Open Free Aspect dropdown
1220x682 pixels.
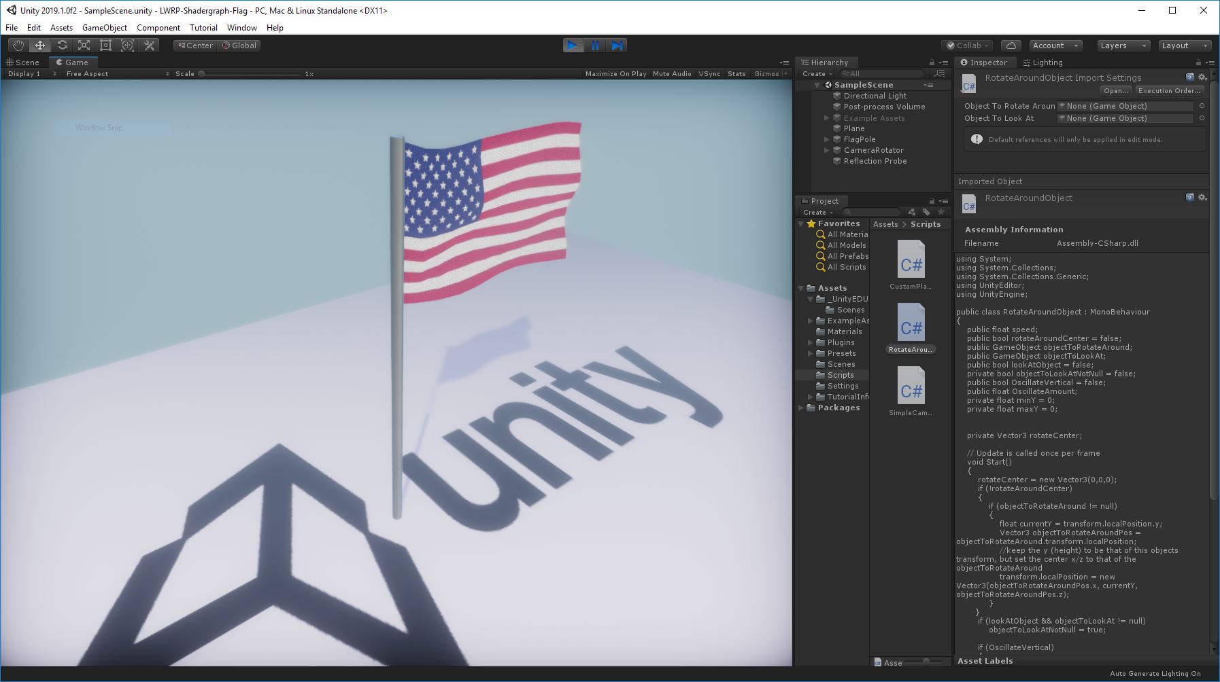pyautogui.click(x=117, y=73)
